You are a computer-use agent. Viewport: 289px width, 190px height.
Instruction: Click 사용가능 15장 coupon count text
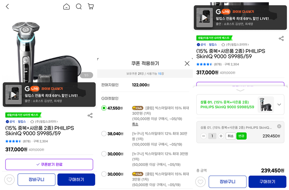155,74
